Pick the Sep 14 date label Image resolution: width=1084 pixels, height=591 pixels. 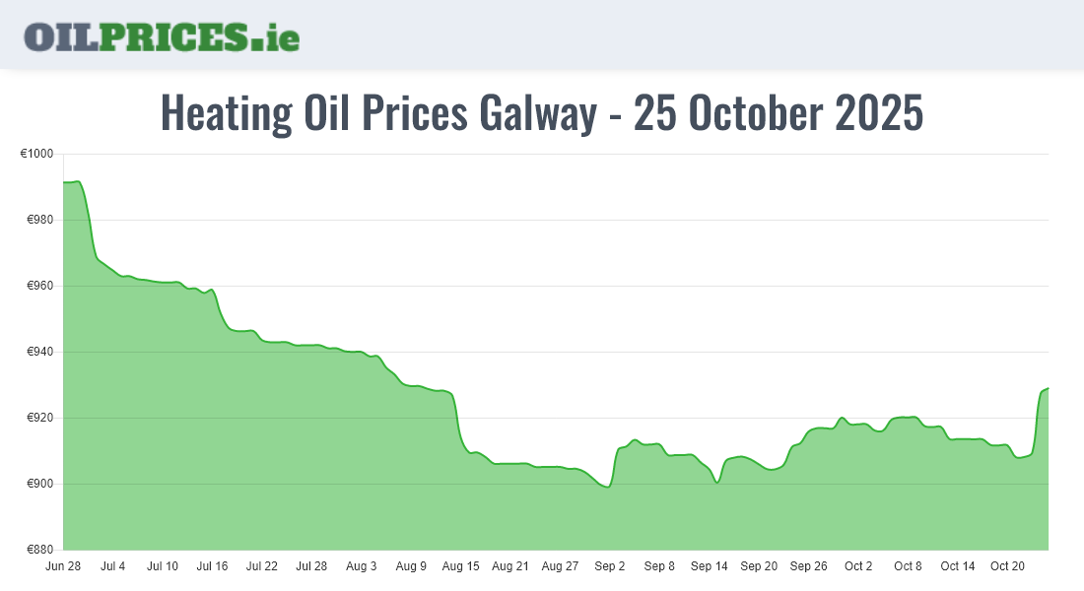click(x=709, y=566)
